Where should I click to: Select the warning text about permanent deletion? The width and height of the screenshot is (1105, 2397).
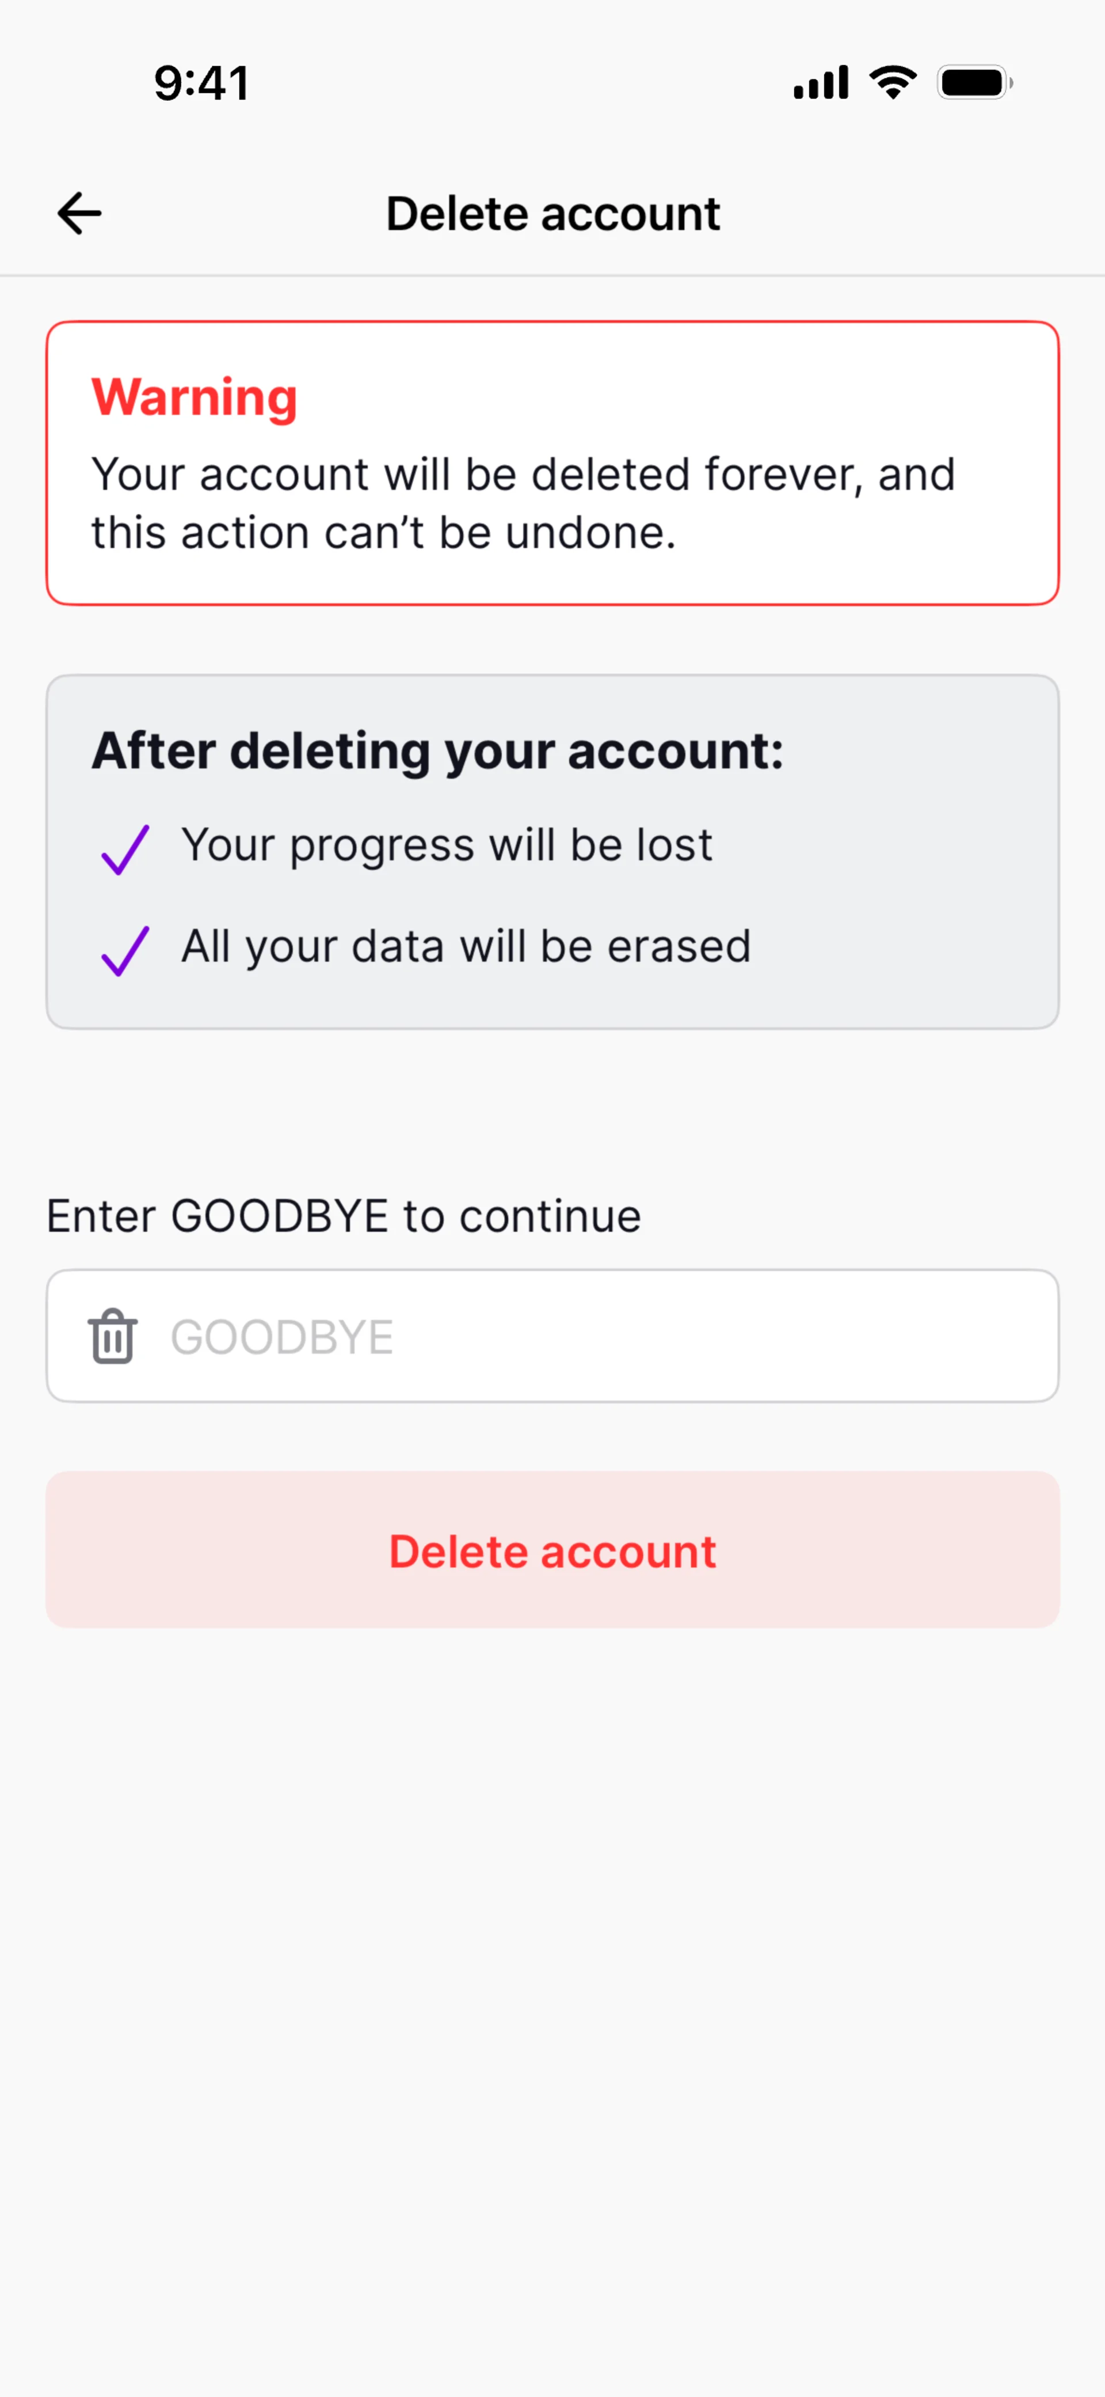523,503
